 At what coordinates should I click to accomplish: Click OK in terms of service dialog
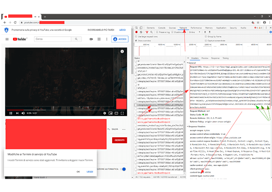(78, 172)
